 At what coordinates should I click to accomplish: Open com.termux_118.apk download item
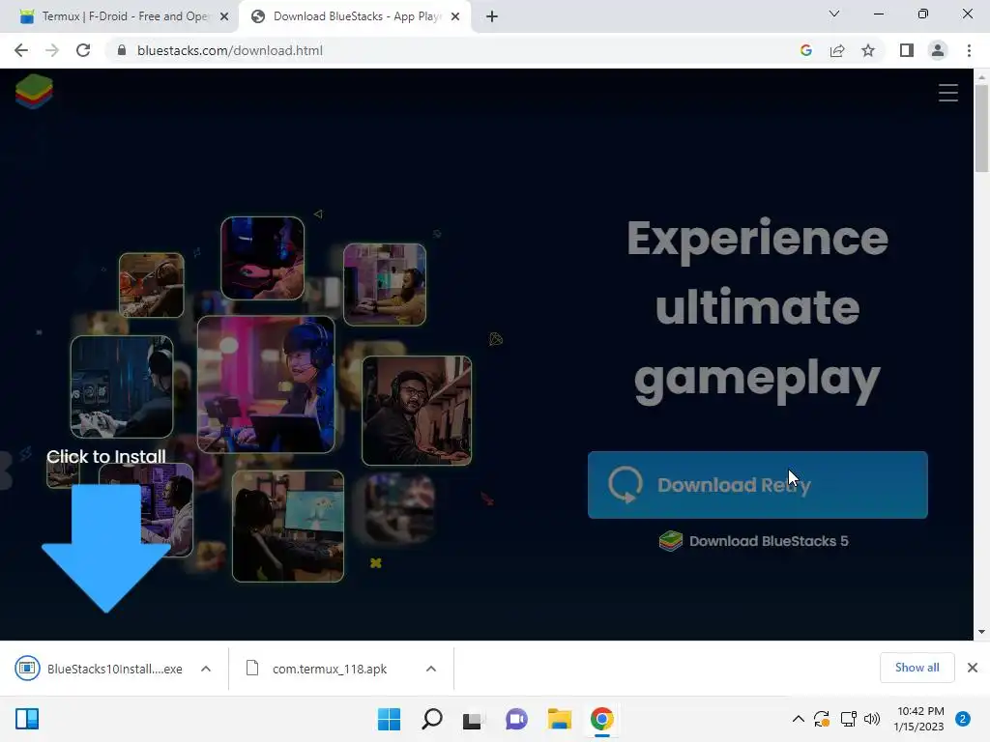[317, 669]
